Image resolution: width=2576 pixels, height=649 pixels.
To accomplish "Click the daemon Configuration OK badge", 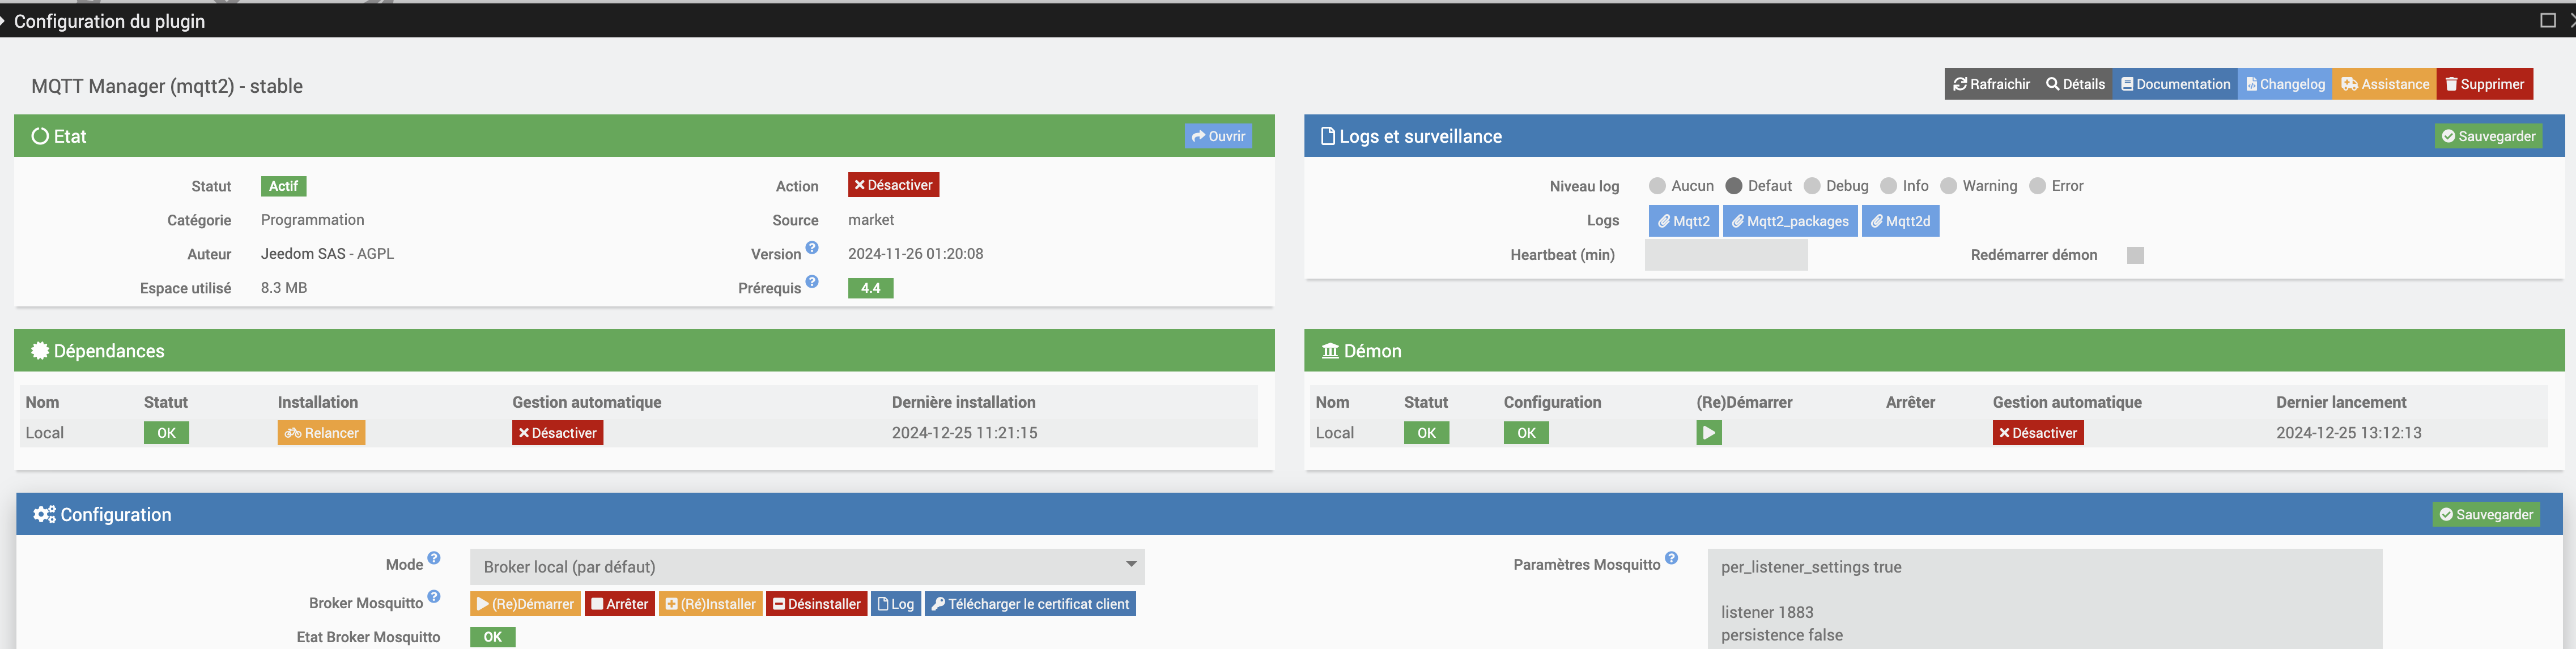I will coord(1526,433).
